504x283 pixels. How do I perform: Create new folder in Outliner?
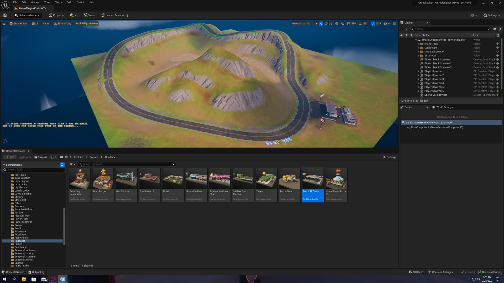tap(495, 29)
